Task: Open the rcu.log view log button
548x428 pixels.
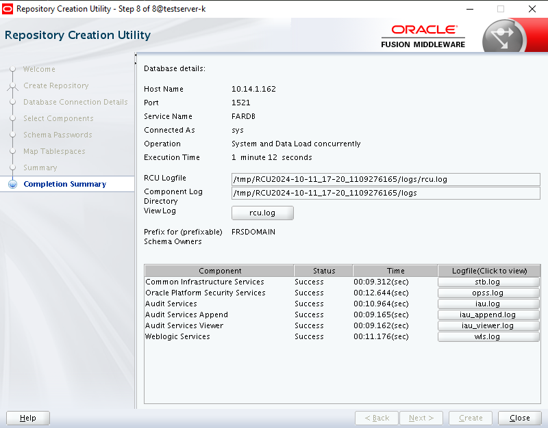Action: pyautogui.click(x=262, y=213)
